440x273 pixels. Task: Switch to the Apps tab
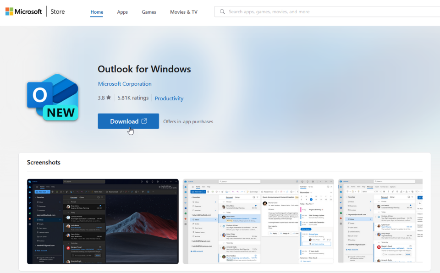click(122, 12)
